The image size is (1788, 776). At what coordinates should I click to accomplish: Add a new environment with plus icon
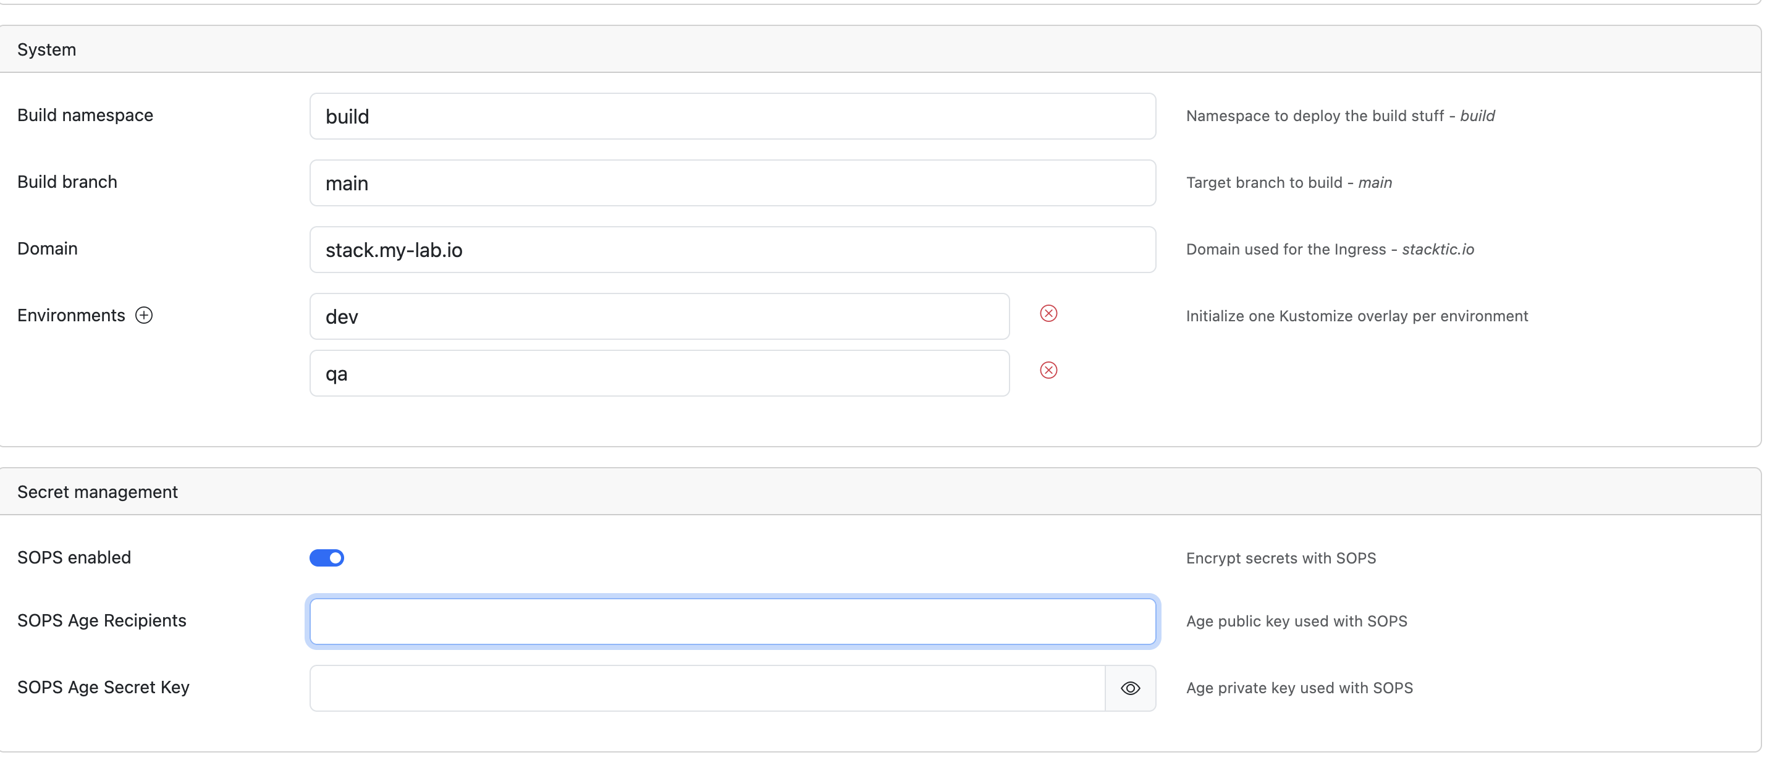pos(144,315)
